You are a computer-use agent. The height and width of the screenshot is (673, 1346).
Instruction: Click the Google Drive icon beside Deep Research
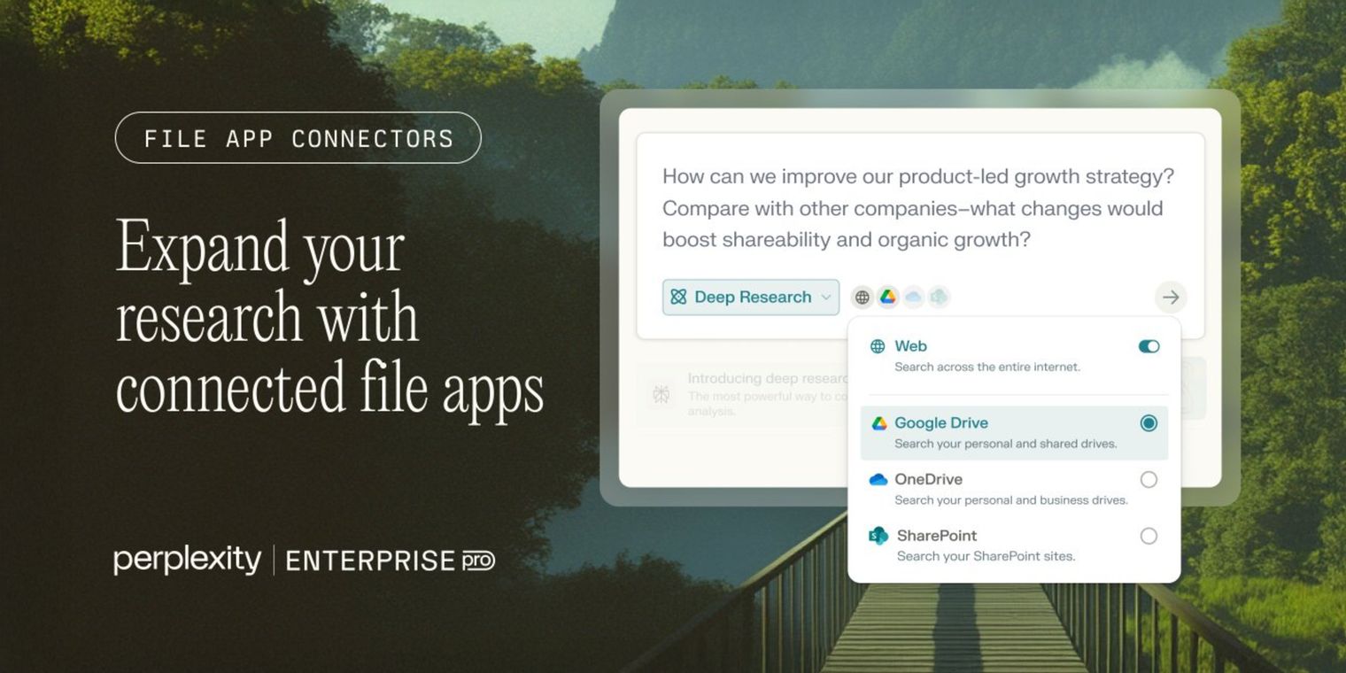887,298
